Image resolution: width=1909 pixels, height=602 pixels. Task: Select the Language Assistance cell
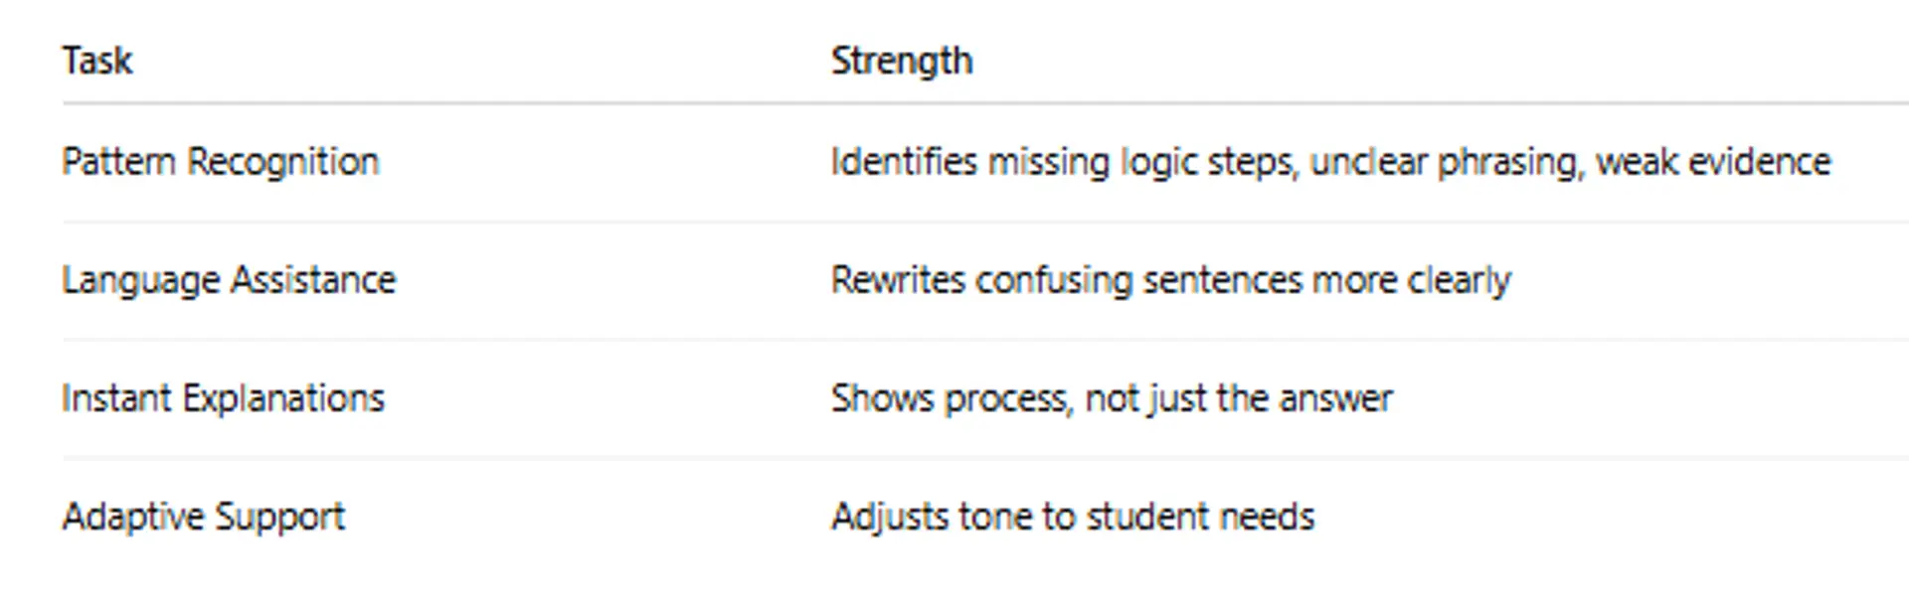(228, 280)
